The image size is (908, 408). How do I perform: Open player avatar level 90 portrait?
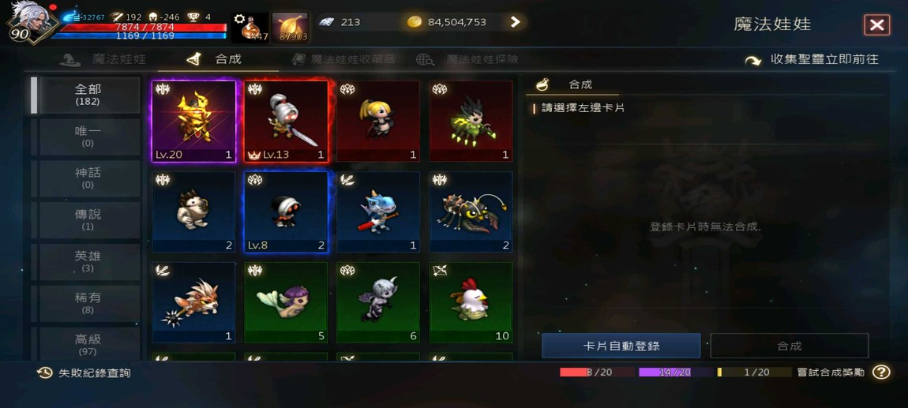click(x=28, y=21)
